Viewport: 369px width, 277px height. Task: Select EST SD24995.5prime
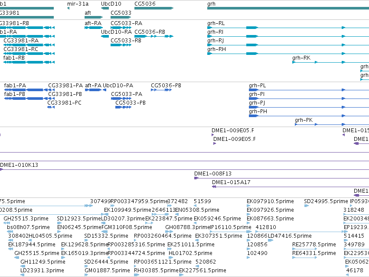pos(326,201)
